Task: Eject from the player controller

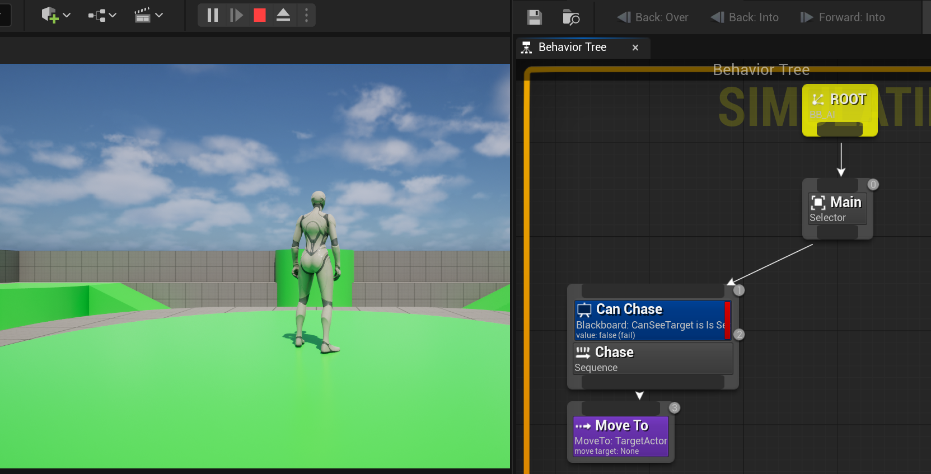Action: point(283,15)
